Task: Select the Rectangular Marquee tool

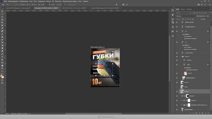Action: 2,14
